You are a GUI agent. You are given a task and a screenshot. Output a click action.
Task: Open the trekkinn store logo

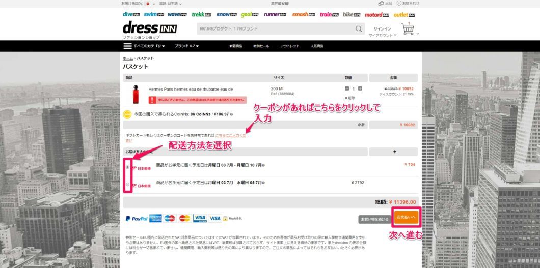click(x=201, y=14)
